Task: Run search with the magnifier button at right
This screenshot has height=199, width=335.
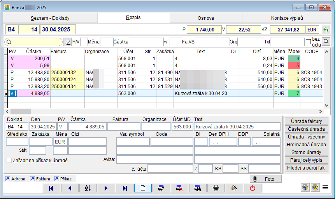Action: (326, 42)
